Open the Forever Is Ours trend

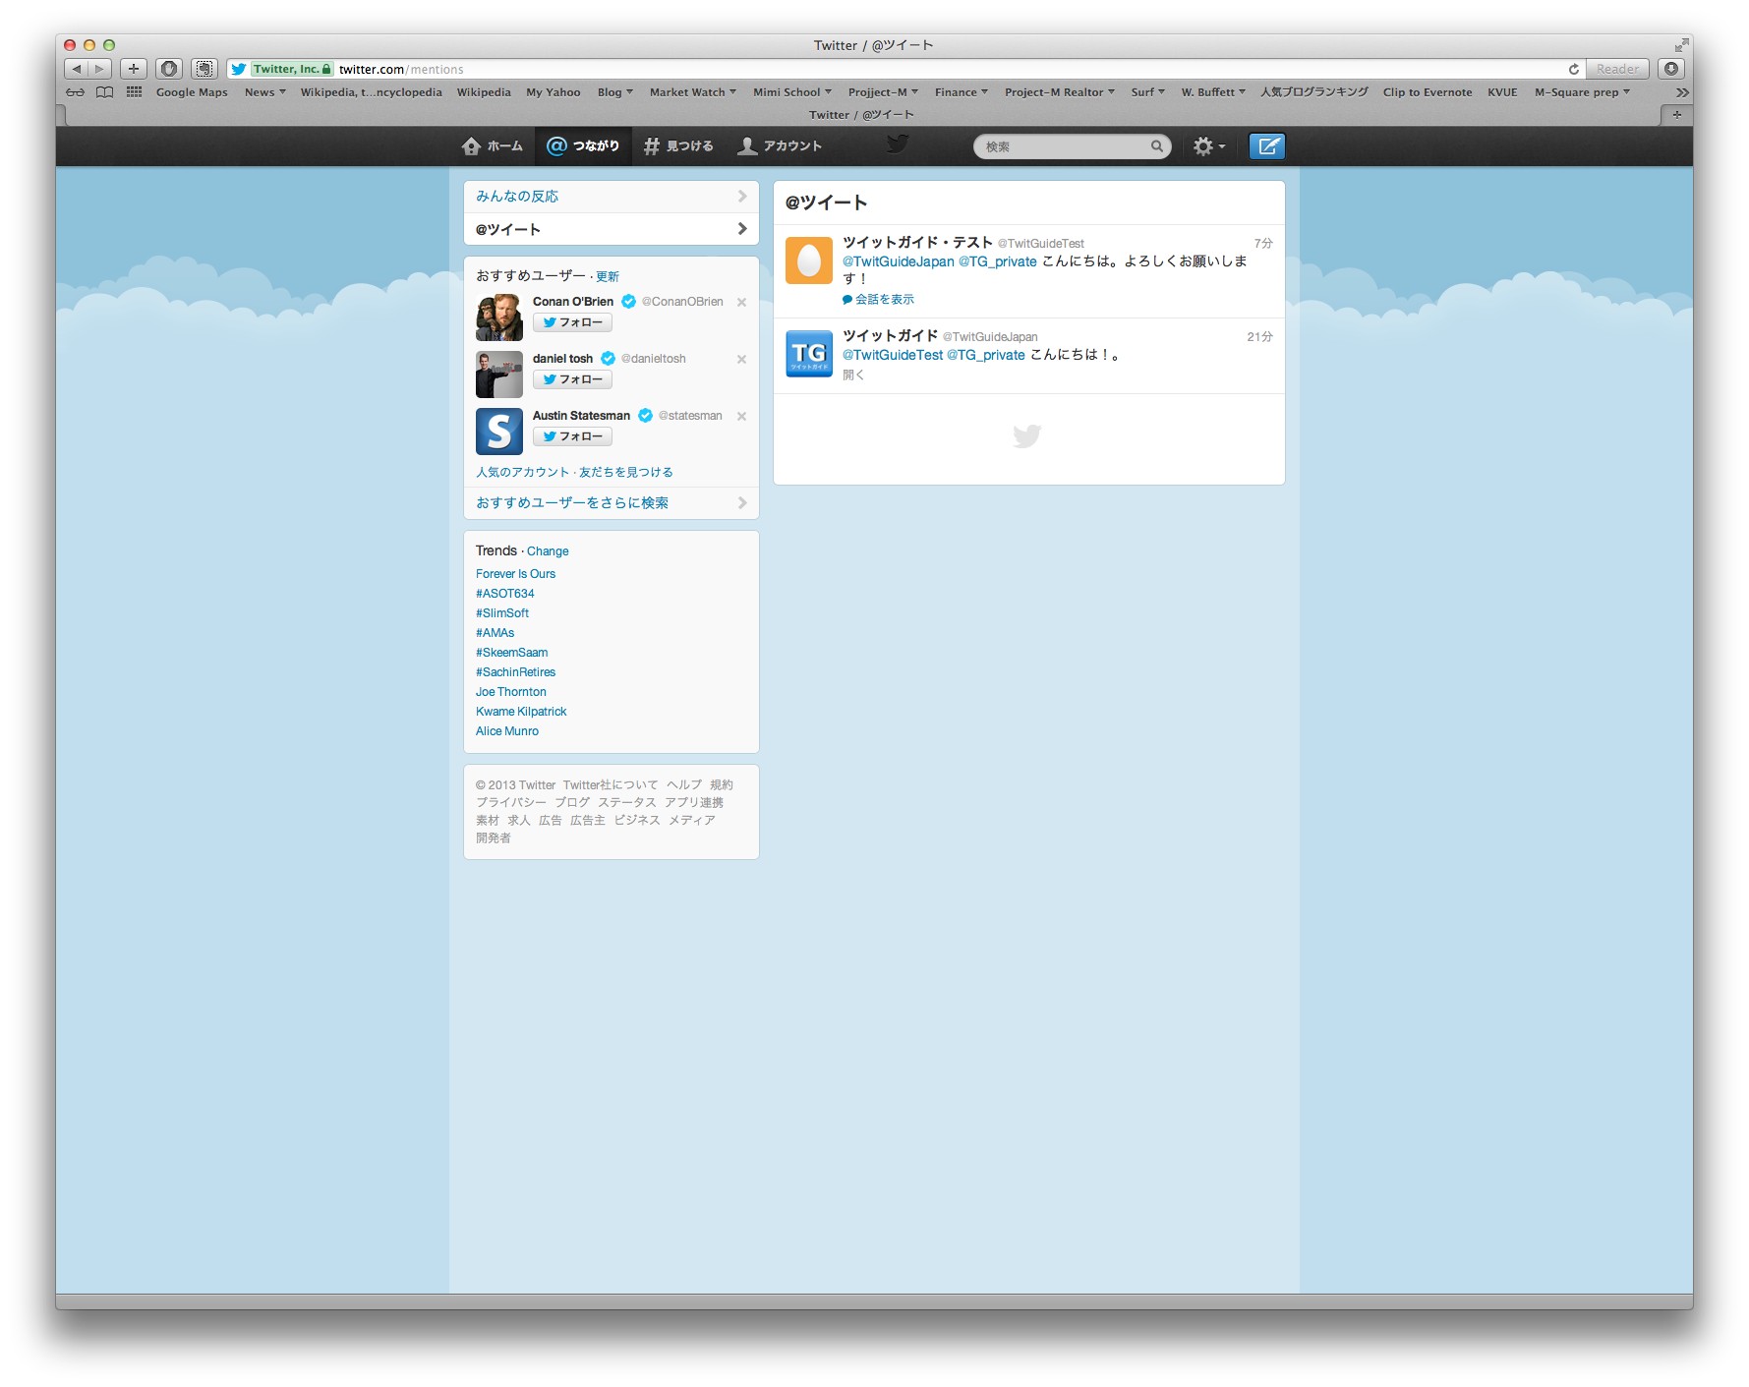click(x=515, y=574)
